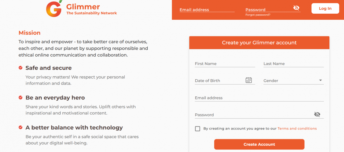Viewport: 344px width, 152px height.
Task: Click the Glimmer logo icon
Action: (54, 9)
